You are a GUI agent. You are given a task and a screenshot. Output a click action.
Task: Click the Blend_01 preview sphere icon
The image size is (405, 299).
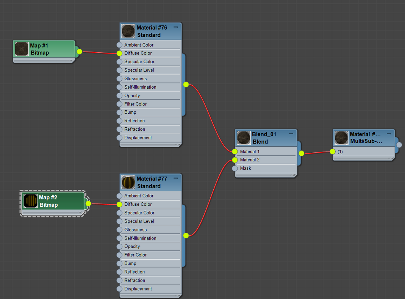pos(244,138)
